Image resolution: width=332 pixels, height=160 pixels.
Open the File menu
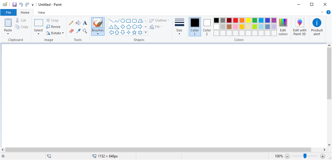[8, 12]
